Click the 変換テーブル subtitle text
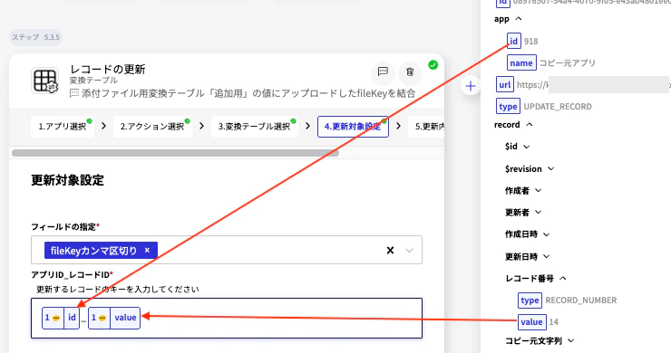671x353 pixels. (x=93, y=81)
